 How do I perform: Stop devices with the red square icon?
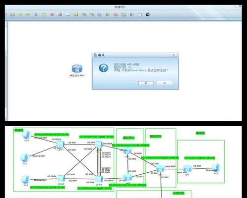pyautogui.click(x=116, y=15)
